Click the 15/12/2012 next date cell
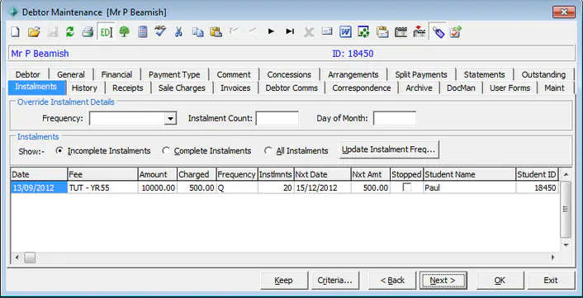This screenshot has height=298, width=583. pyautogui.click(x=322, y=187)
